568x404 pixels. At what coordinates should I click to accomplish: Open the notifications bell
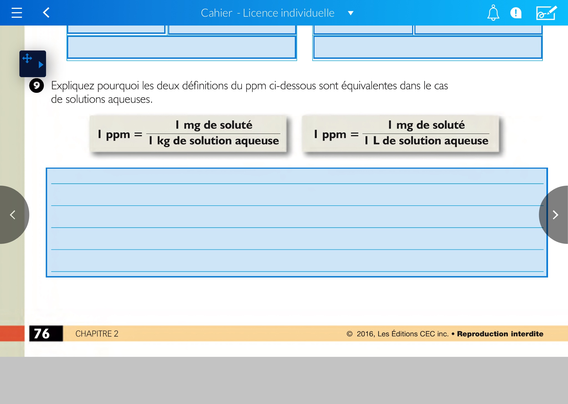click(493, 13)
